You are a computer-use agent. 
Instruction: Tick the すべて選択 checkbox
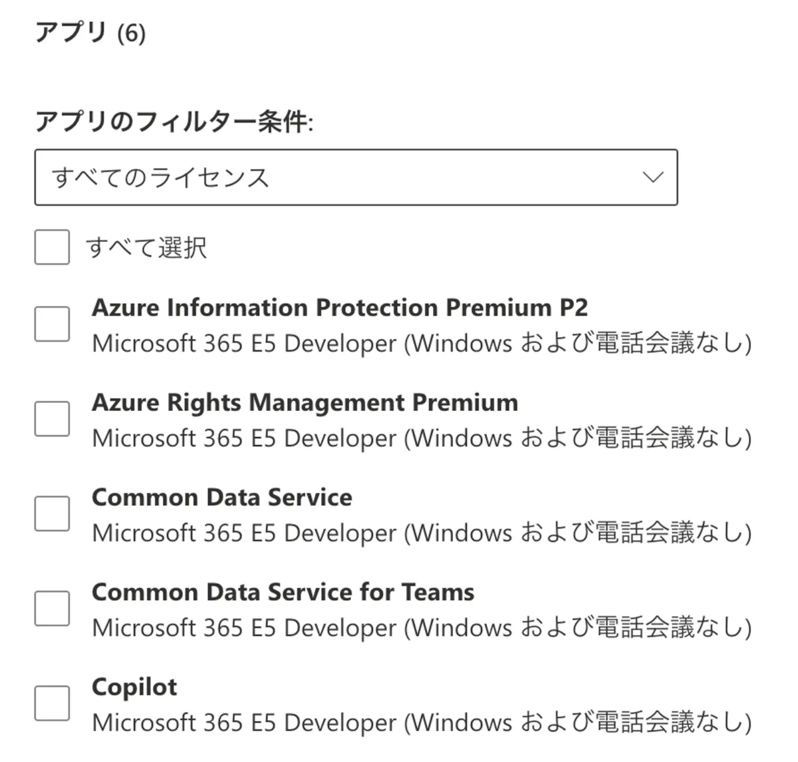(x=52, y=247)
